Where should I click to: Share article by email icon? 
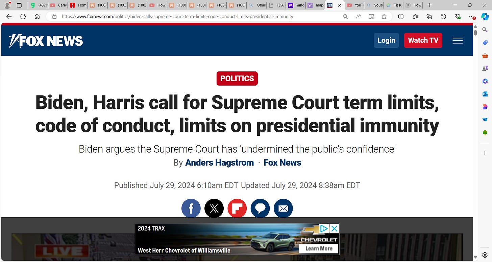coord(283,208)
